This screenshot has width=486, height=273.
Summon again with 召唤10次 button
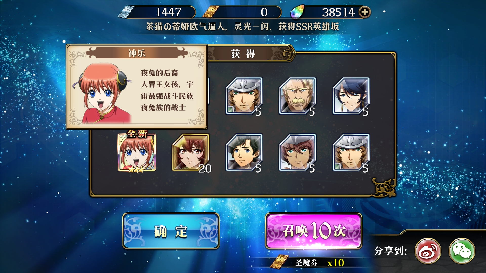pyautogui.click(x=314, y=231)
